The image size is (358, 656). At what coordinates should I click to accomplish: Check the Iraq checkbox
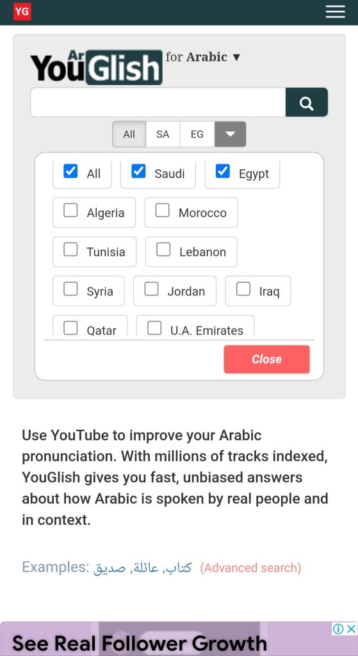243,289
